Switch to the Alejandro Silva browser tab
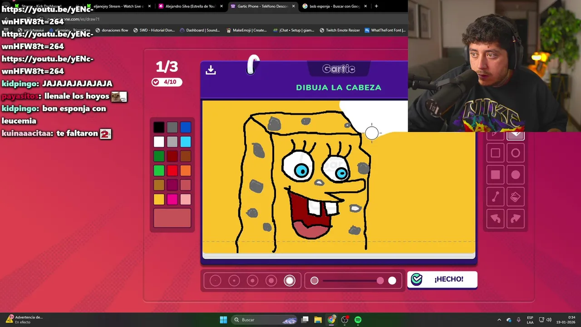 click(x=190, y=6)
